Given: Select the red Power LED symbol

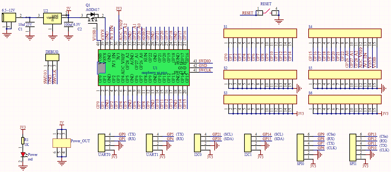Looking at the screenshot, I should 22,155.
